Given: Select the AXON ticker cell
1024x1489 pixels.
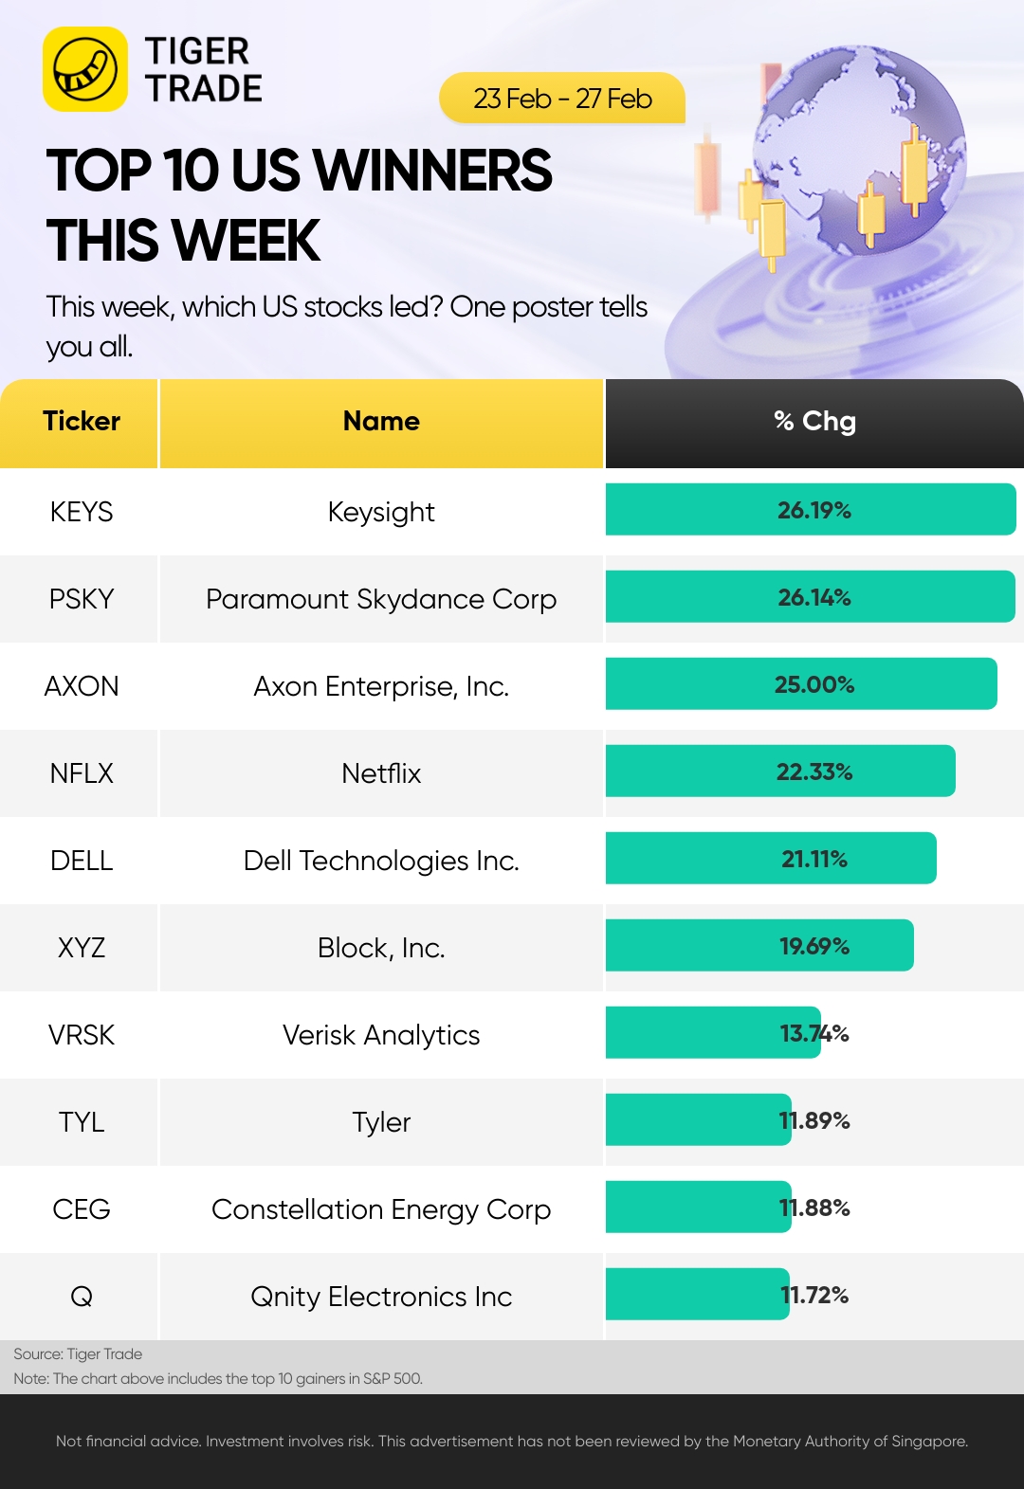Looking at the screenshot, I should [x=81, y=686].
